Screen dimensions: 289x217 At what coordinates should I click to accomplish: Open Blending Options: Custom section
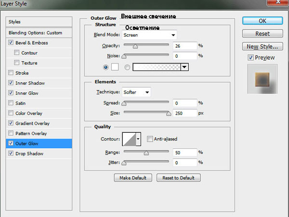(36, 33)
